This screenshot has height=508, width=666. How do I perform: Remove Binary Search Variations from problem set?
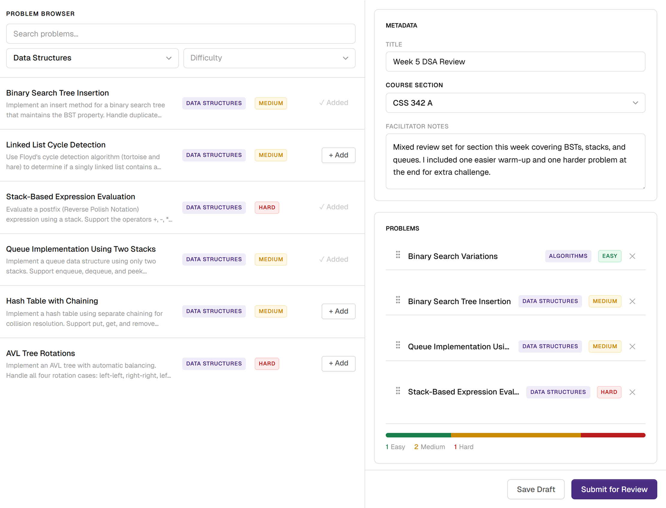click(x=632, y=256)
